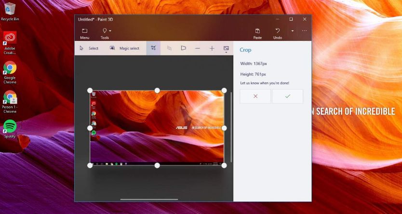
Task: Select the Google Chrome desktop shortcut
Action: coord(10,72)
